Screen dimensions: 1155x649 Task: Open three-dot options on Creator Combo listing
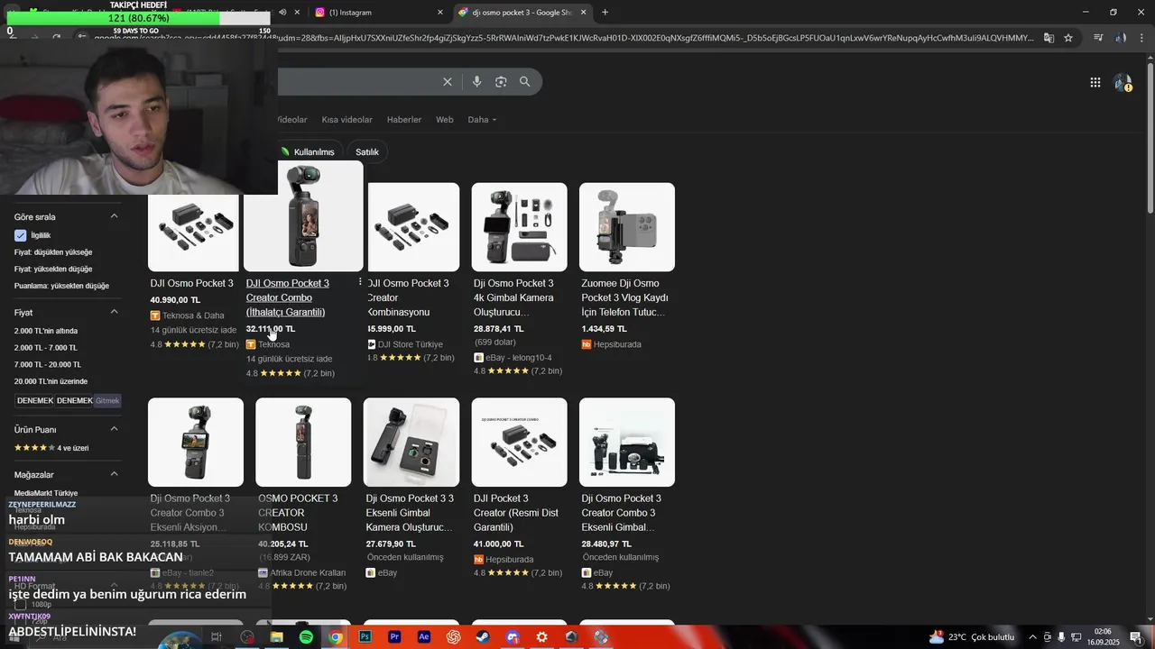coord(360,282)
